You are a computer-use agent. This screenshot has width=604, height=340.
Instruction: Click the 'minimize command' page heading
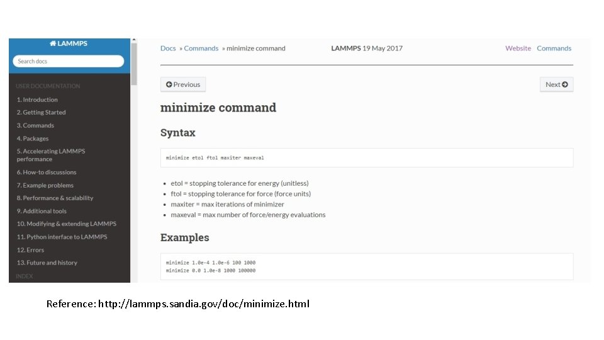[218, 107]
